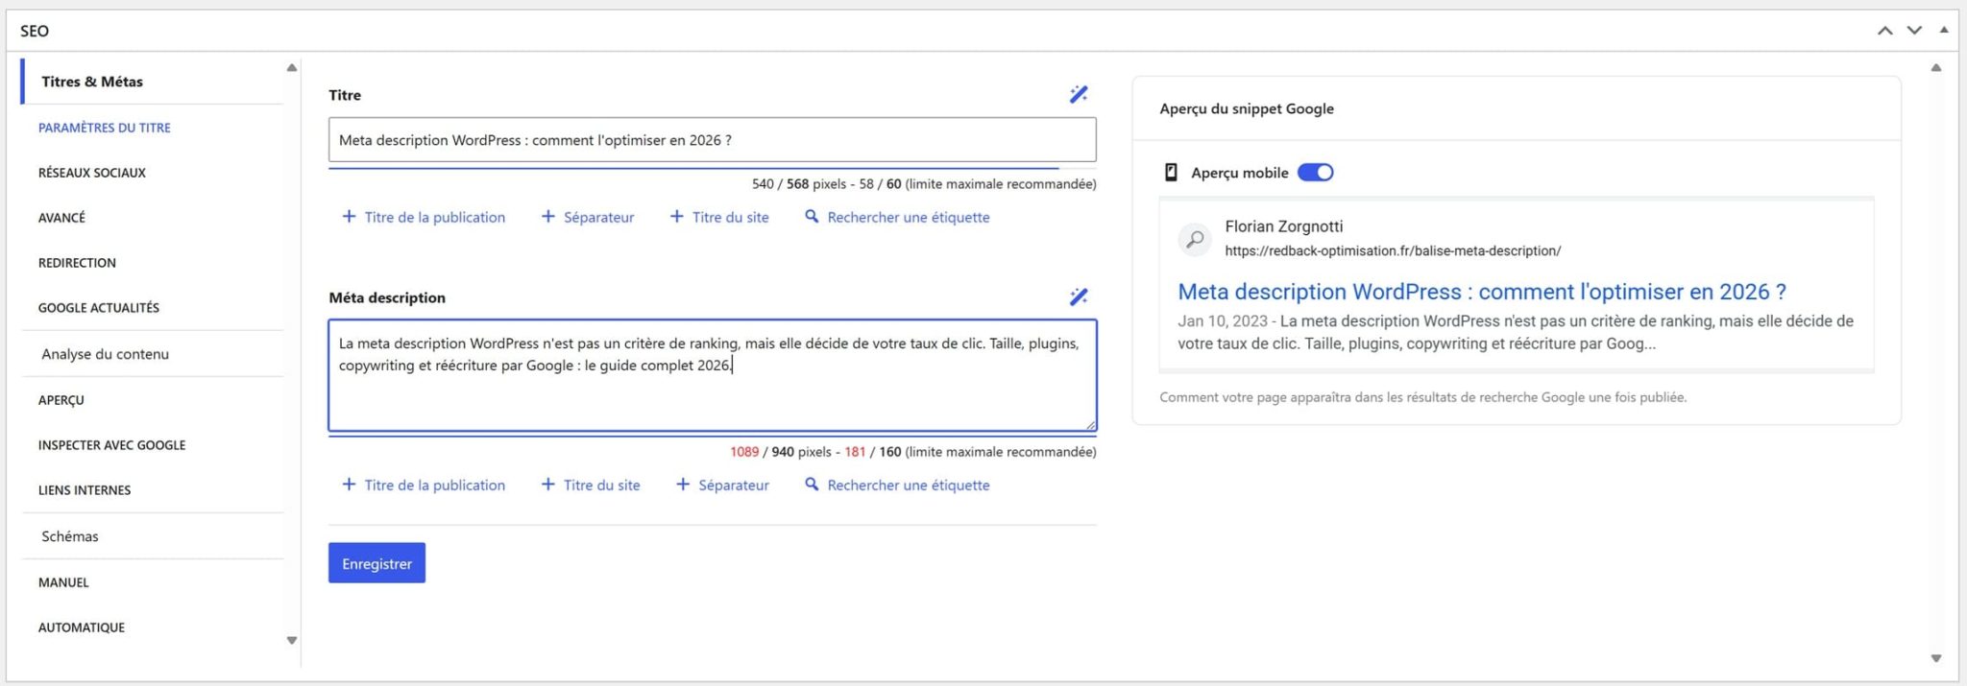The width and height of the screenshot is (1967, 686).
Task: Open the Redirection section
Action: [x=77, y=263]
